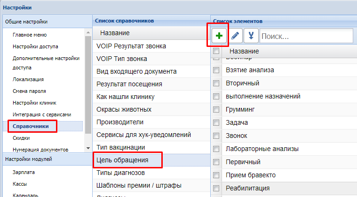This screenshot has width=357, height=197.
Task: Click the green plus add icon
Action: tap(219, 36)
